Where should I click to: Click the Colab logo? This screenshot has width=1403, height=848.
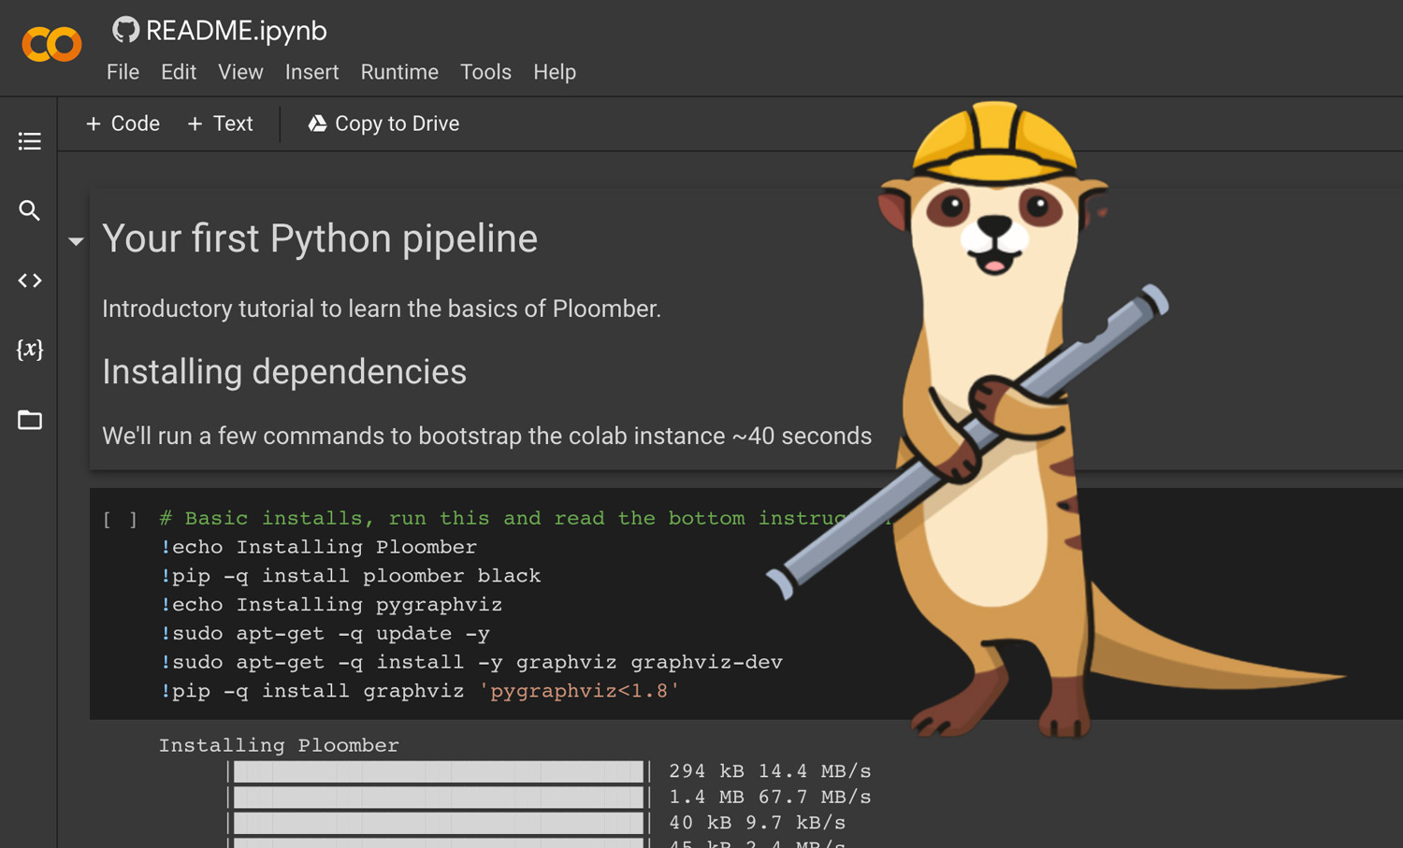pos(51,44)
